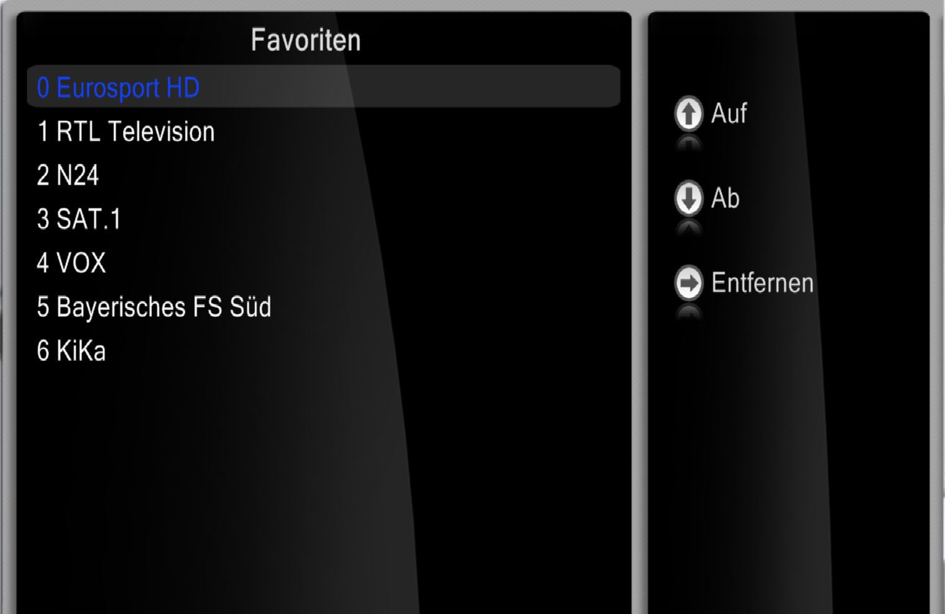Click the Favoriten heading
The width and height of the screenshot is (945, 614).
coord(305,40)
